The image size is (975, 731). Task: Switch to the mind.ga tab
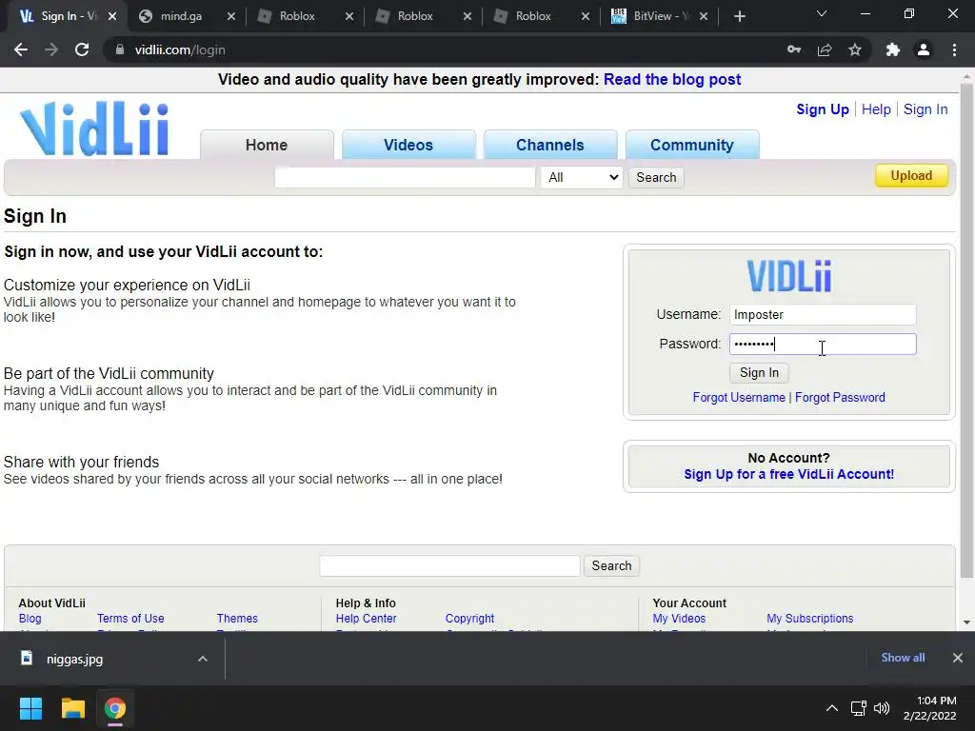pos(180,16)
